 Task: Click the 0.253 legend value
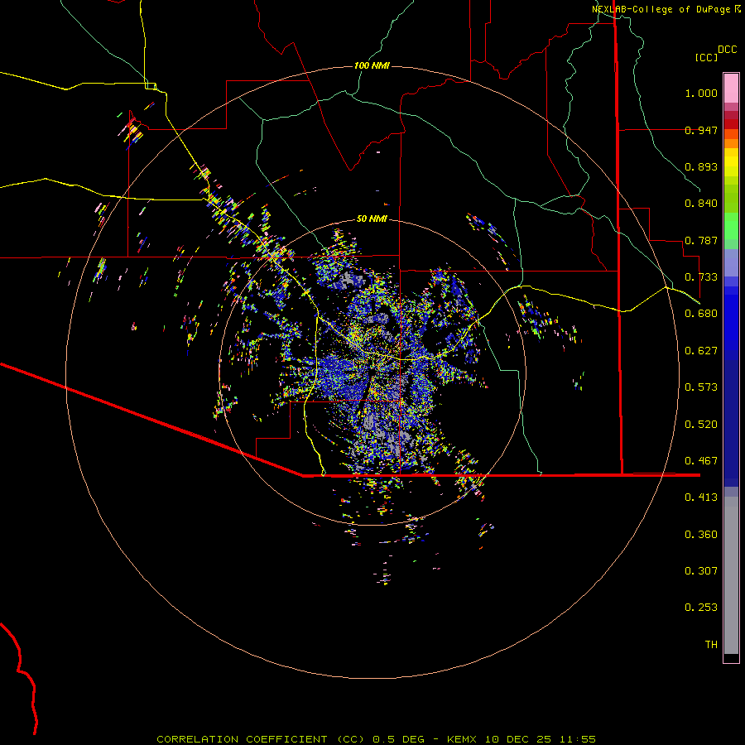click(x=701, y=608)
